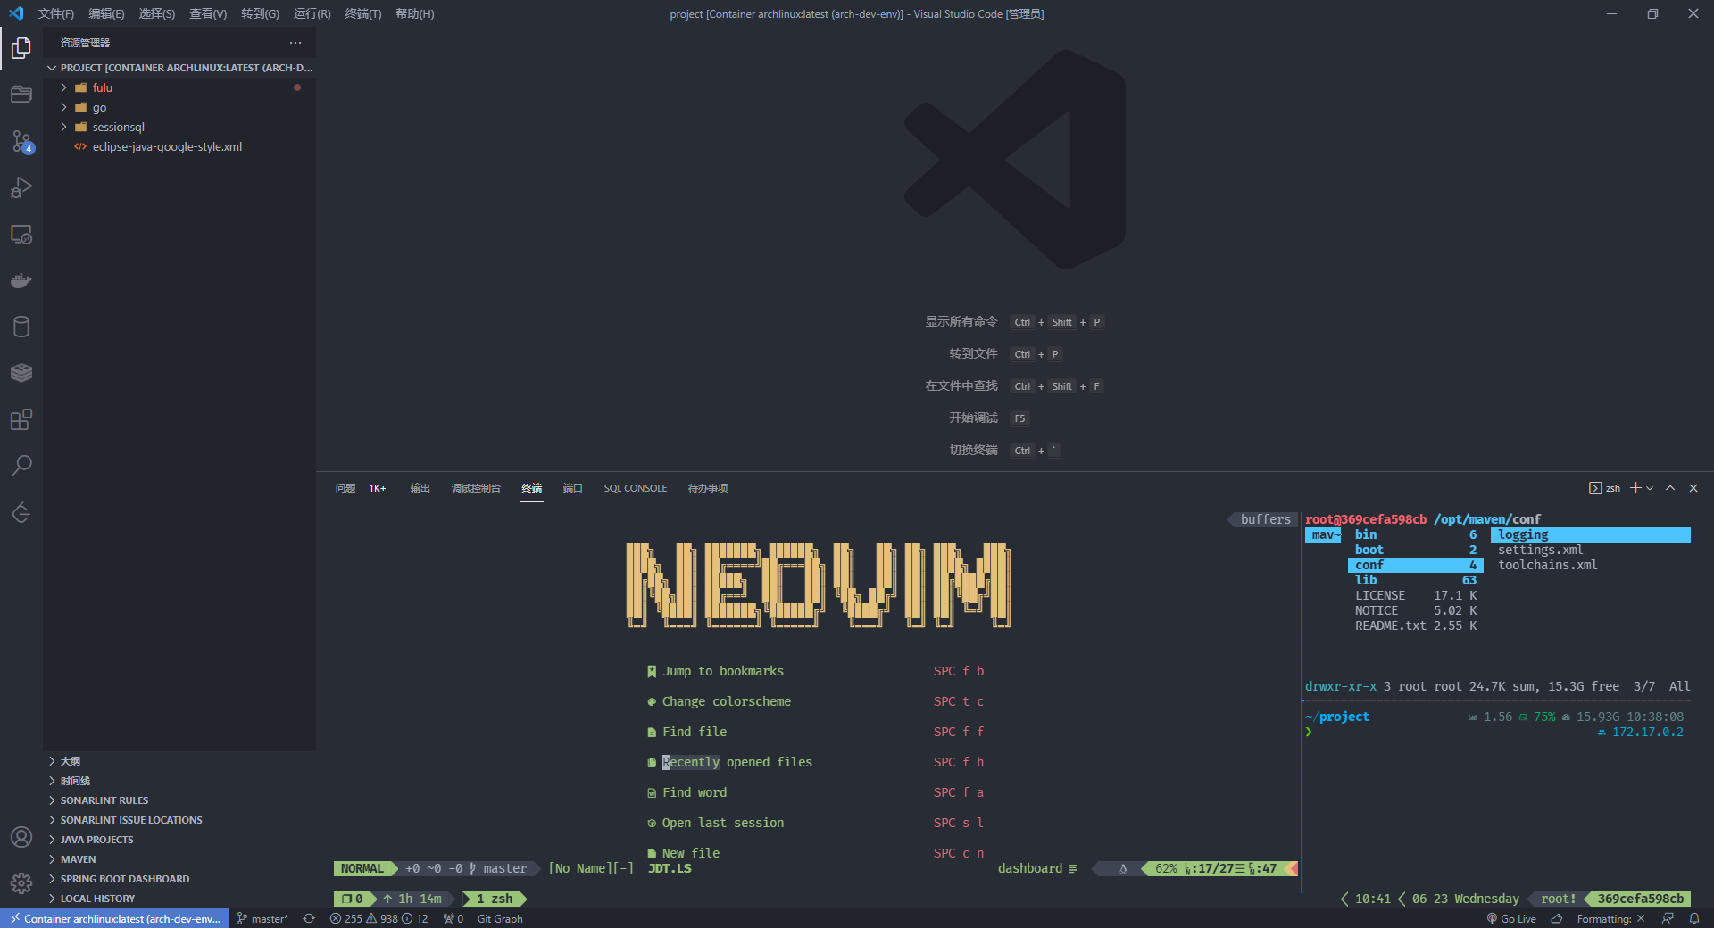Open the Run and Debug view
1714x928 pixels.
coord(21,187)
